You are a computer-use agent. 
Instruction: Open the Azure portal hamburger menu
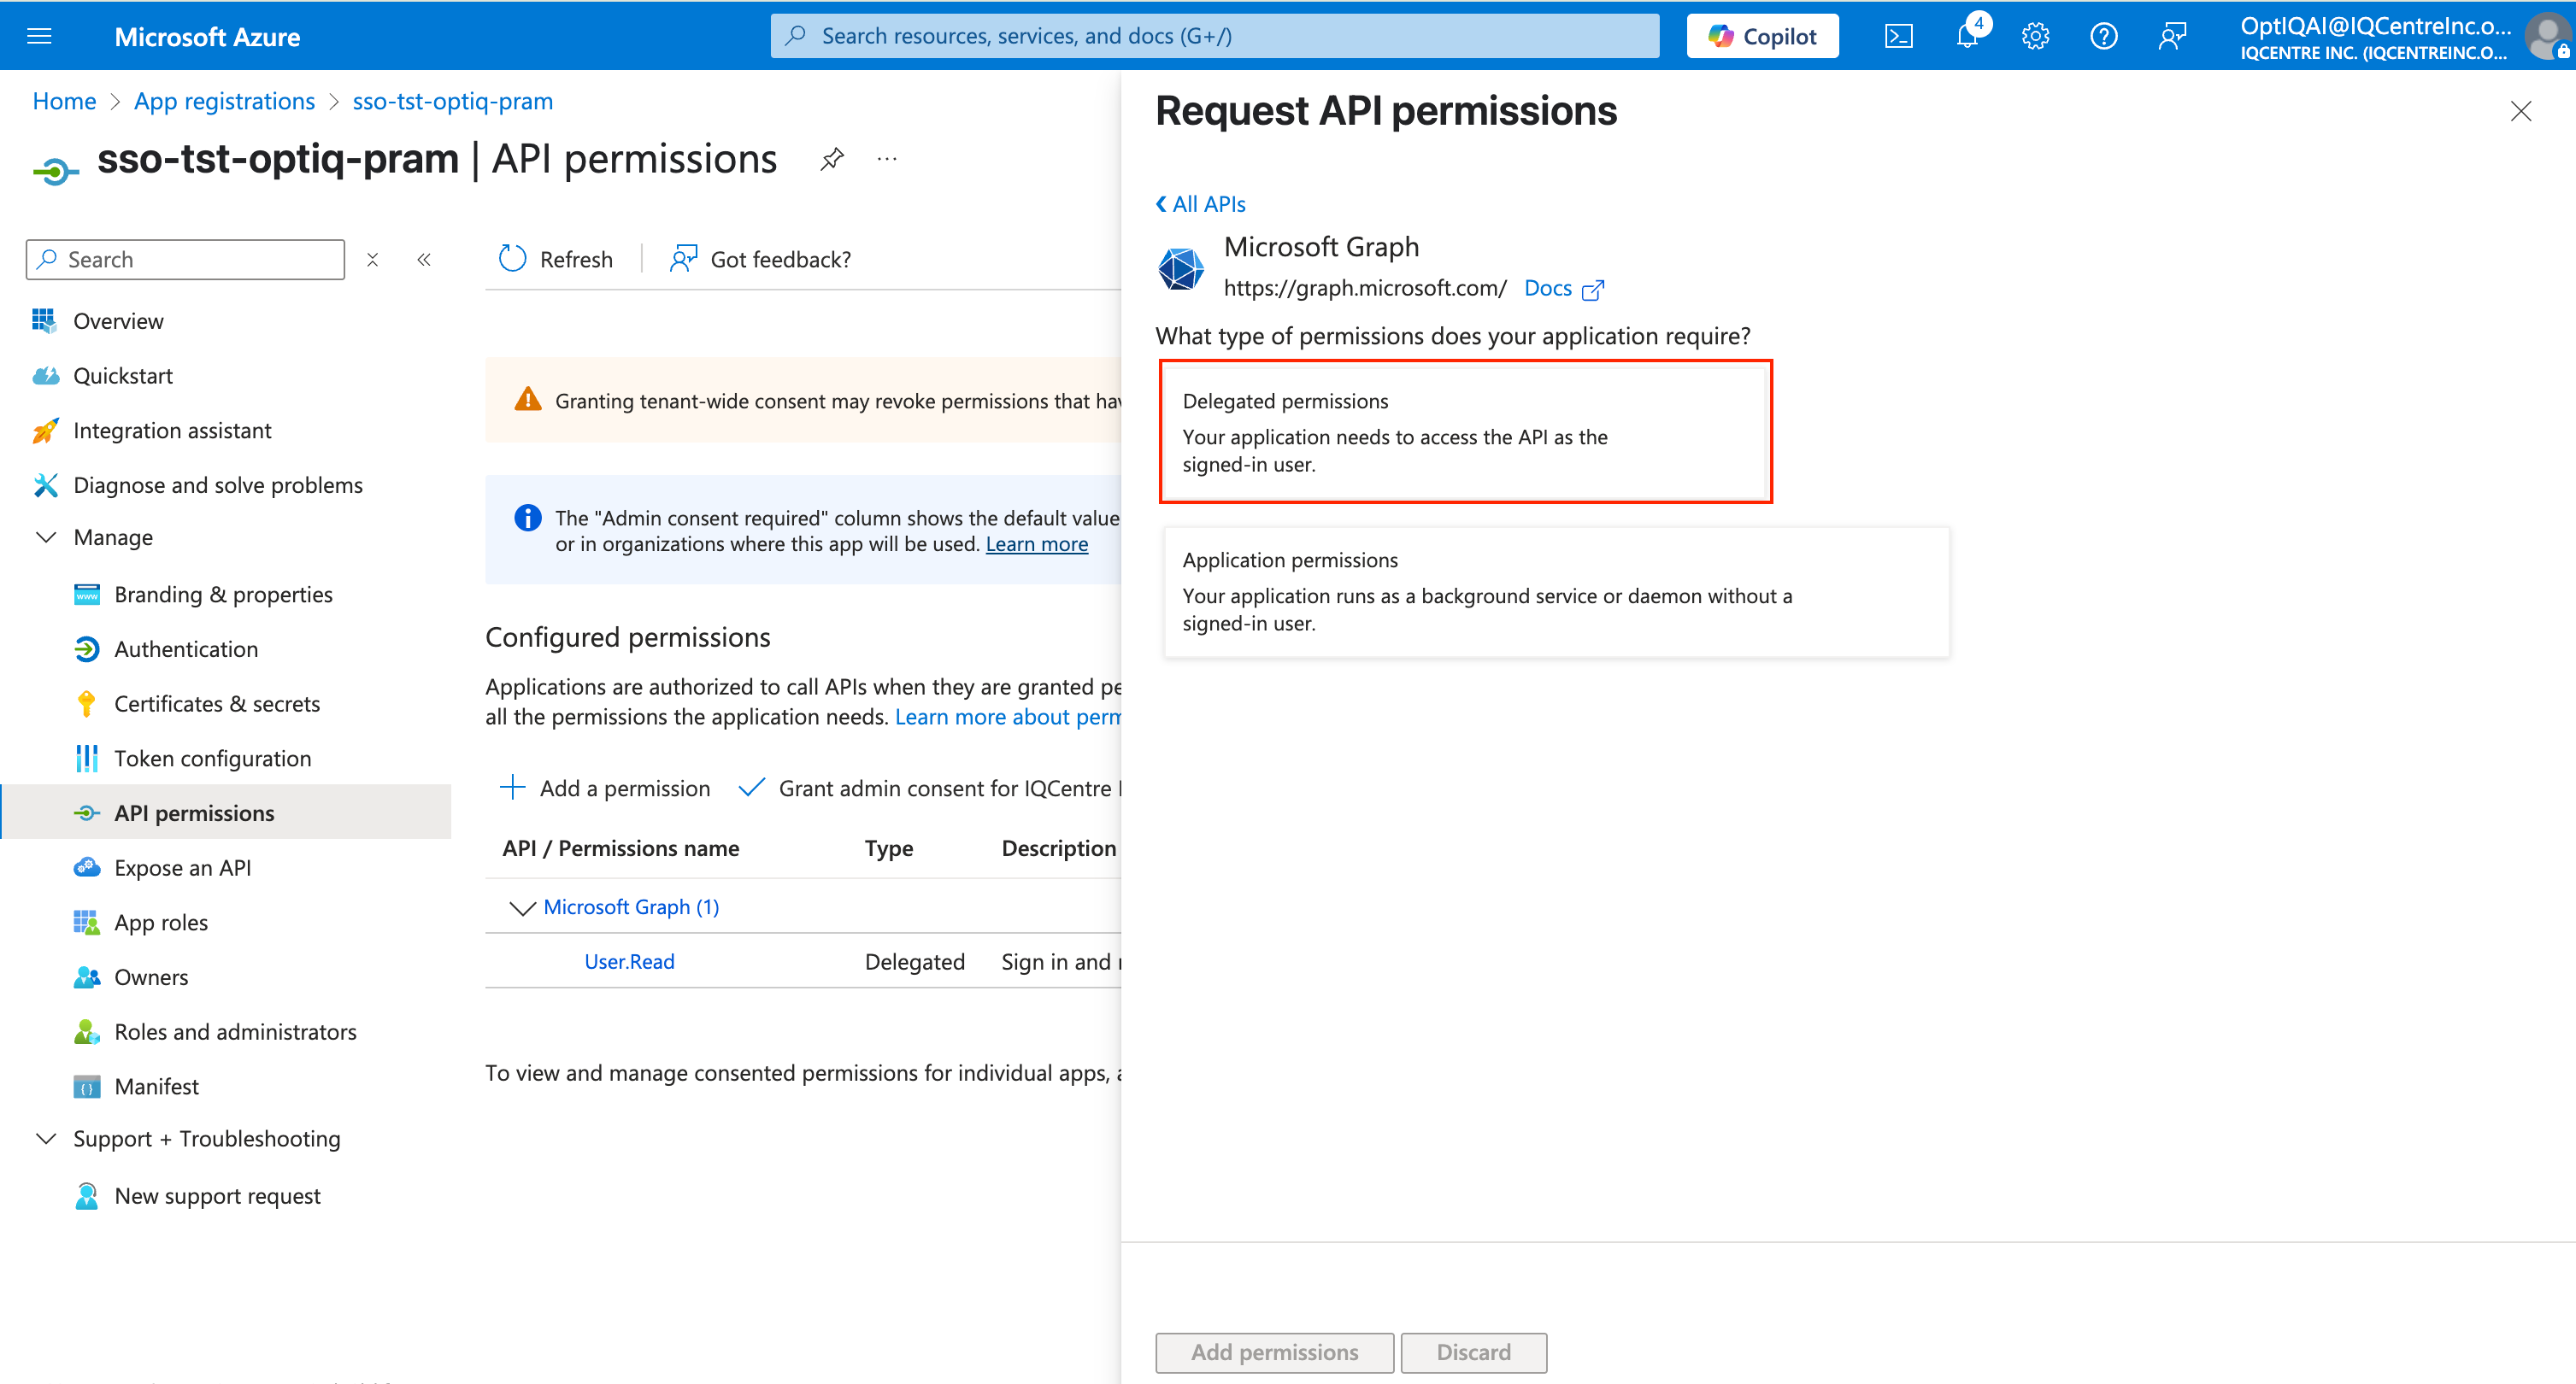pyautogui.click(x=39, y=36)
